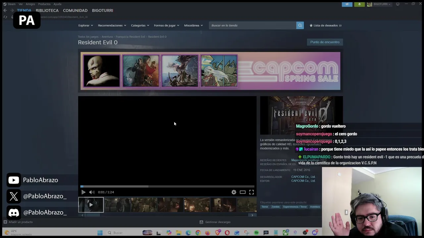Click the CAPCOM Co., Ltd. developer link
This screenshot has height=238, width=424.
tap(303, 177)
